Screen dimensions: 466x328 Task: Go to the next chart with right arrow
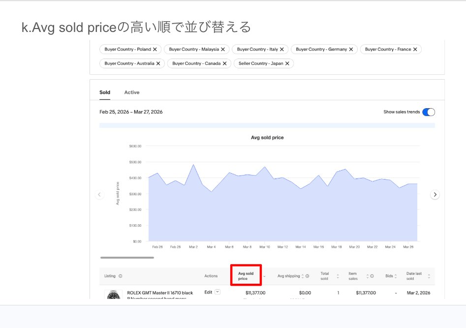pyautogui.click(x=435, y=195)
